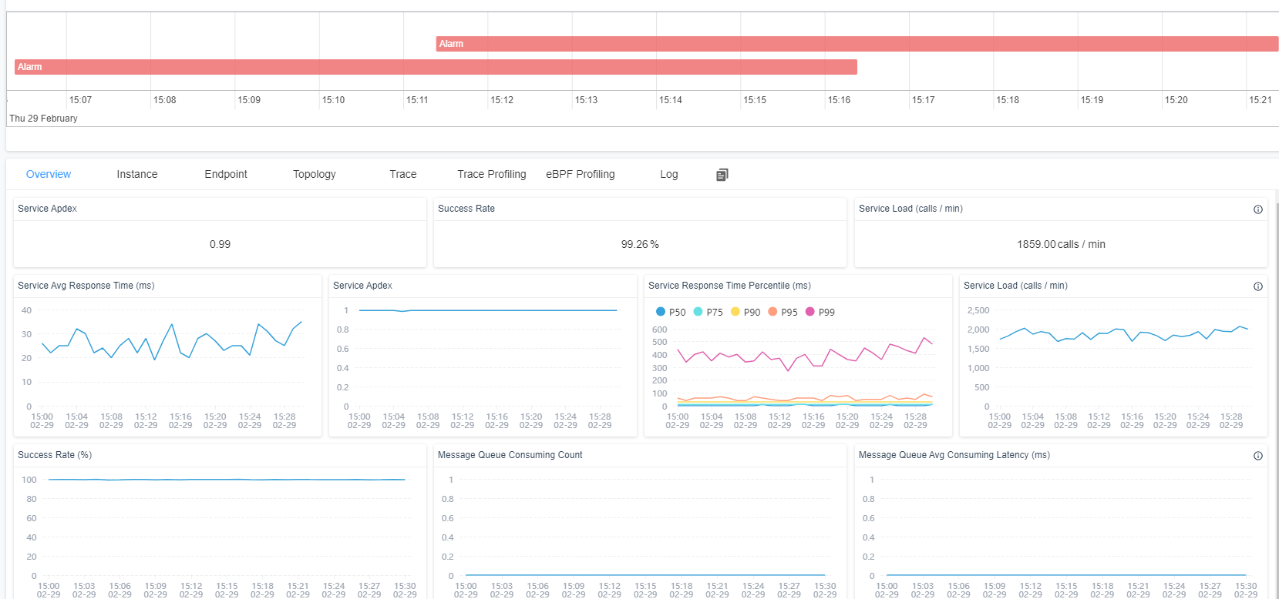1279x599 pixels.
Task: Click the Service Apdex value 0.99
Action: pos(220,244)
